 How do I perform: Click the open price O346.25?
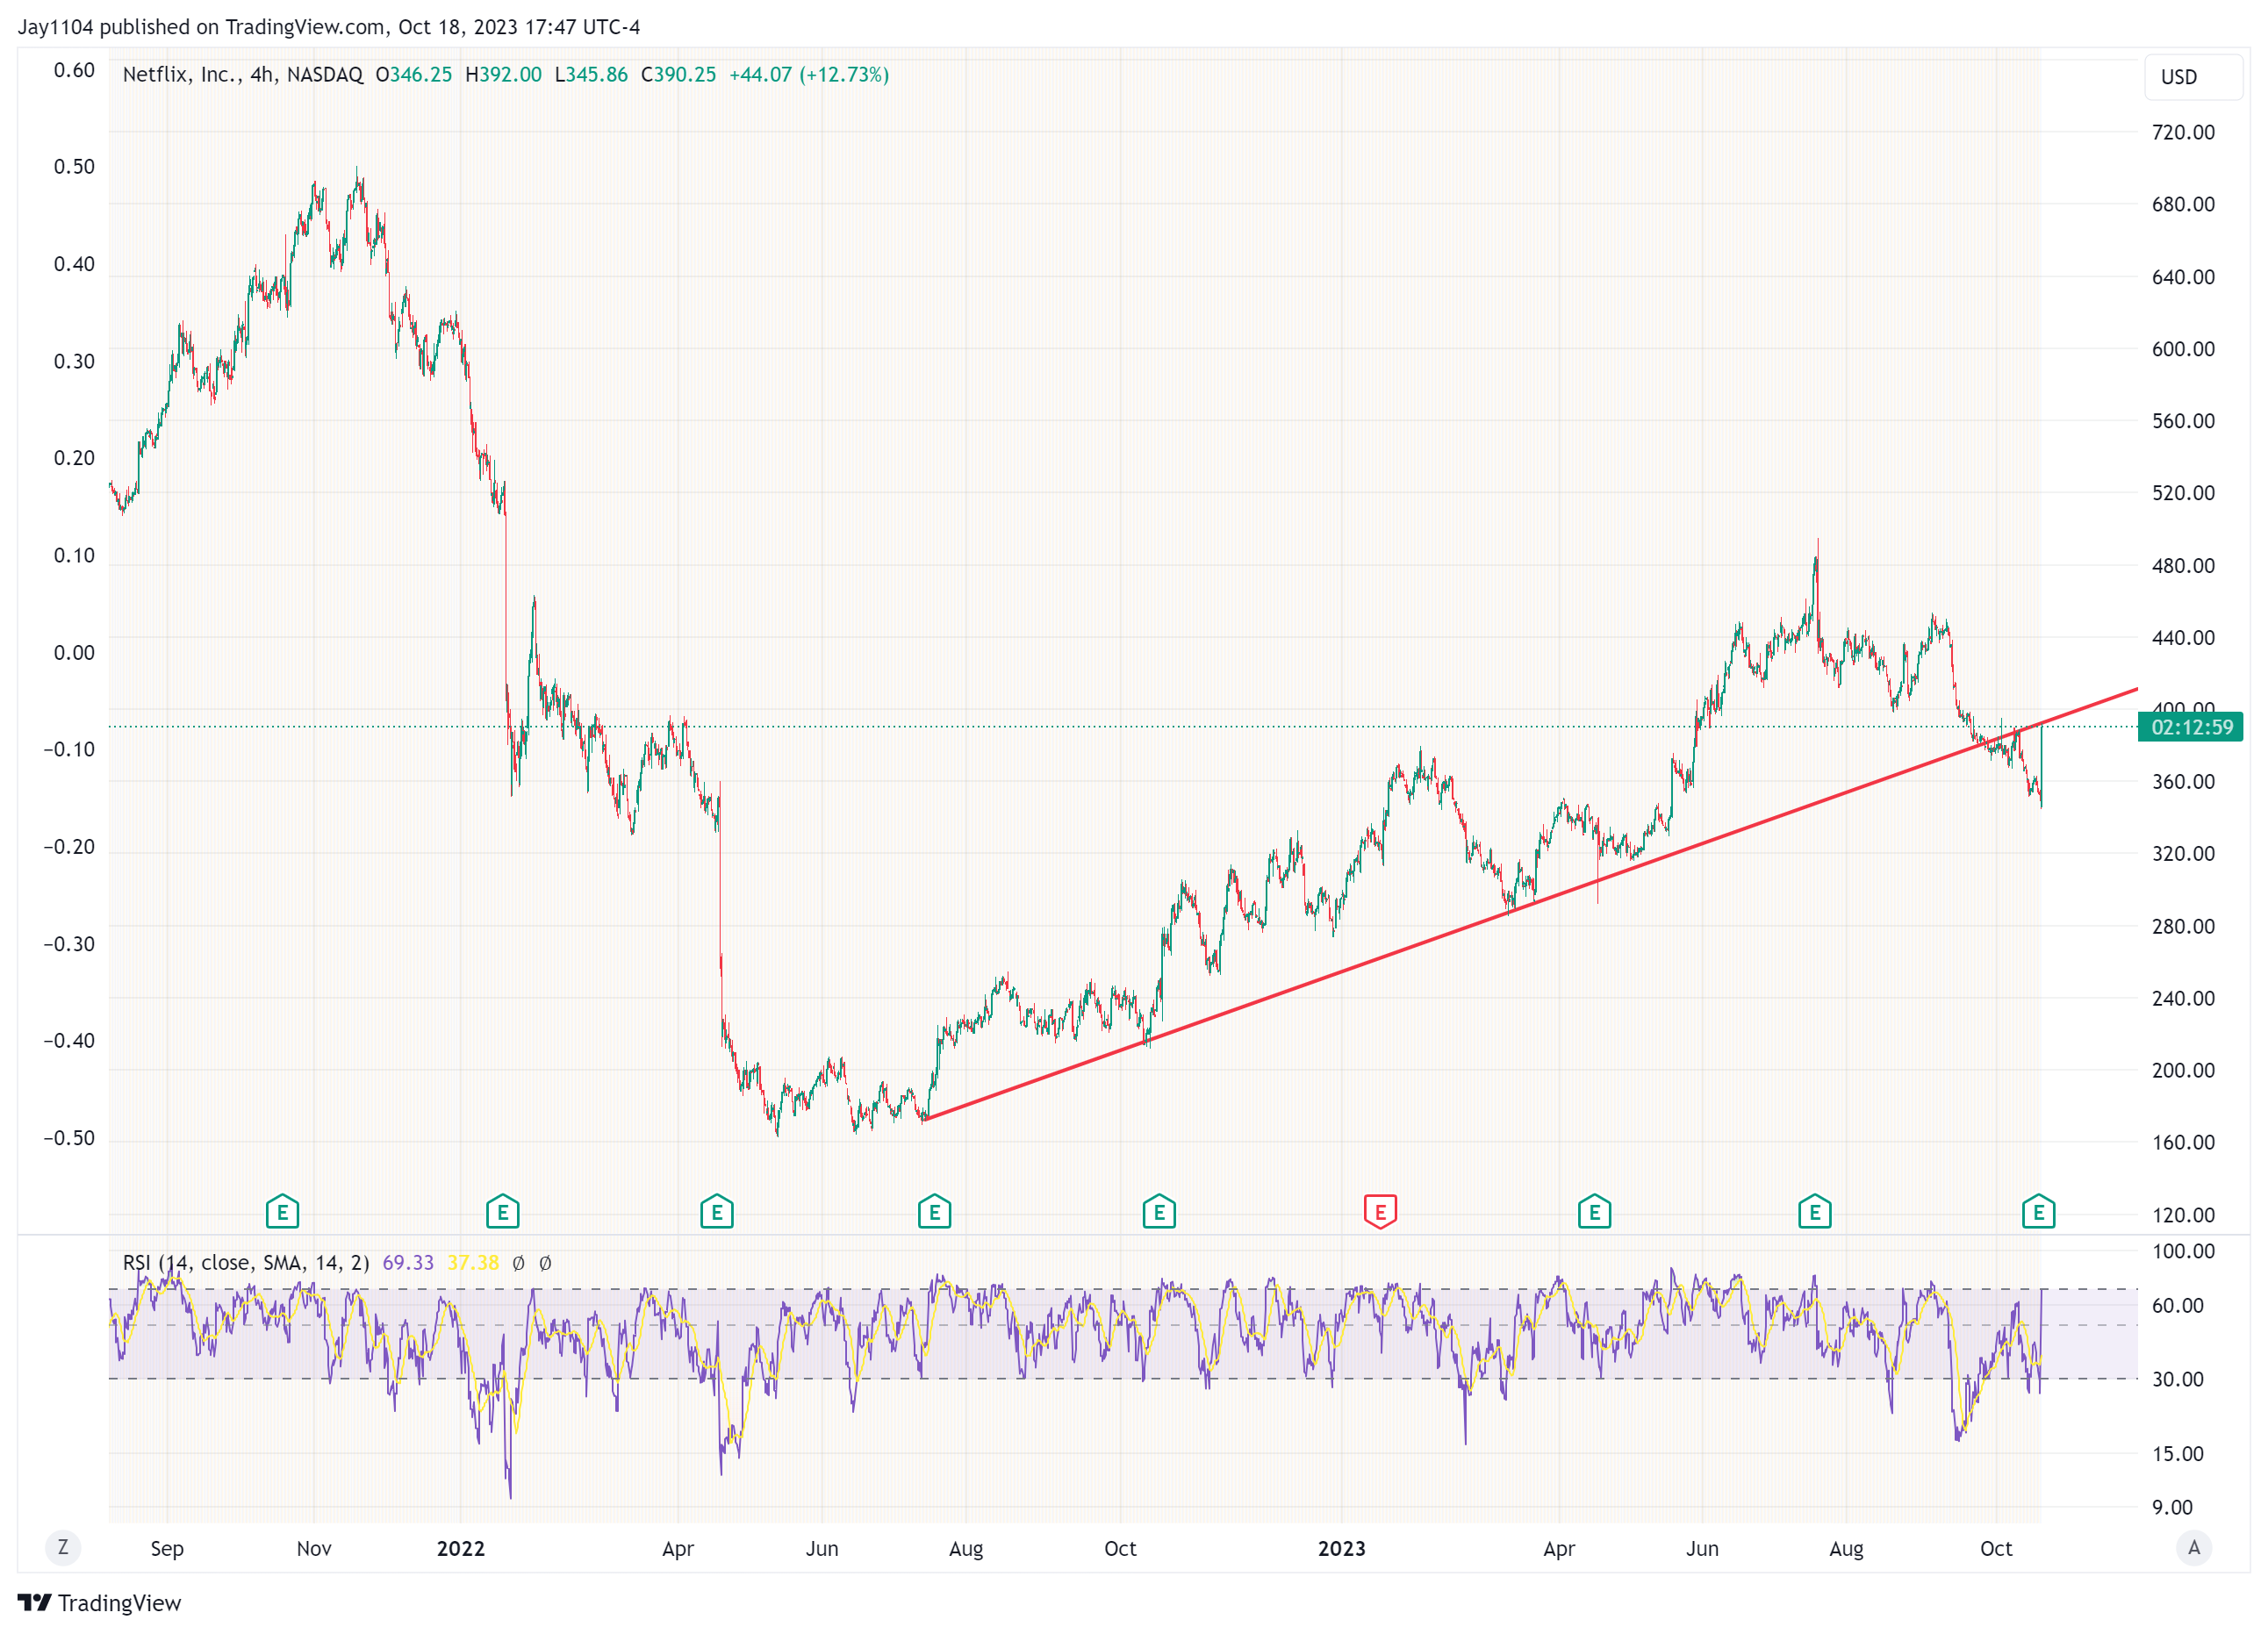coord(413,74)
